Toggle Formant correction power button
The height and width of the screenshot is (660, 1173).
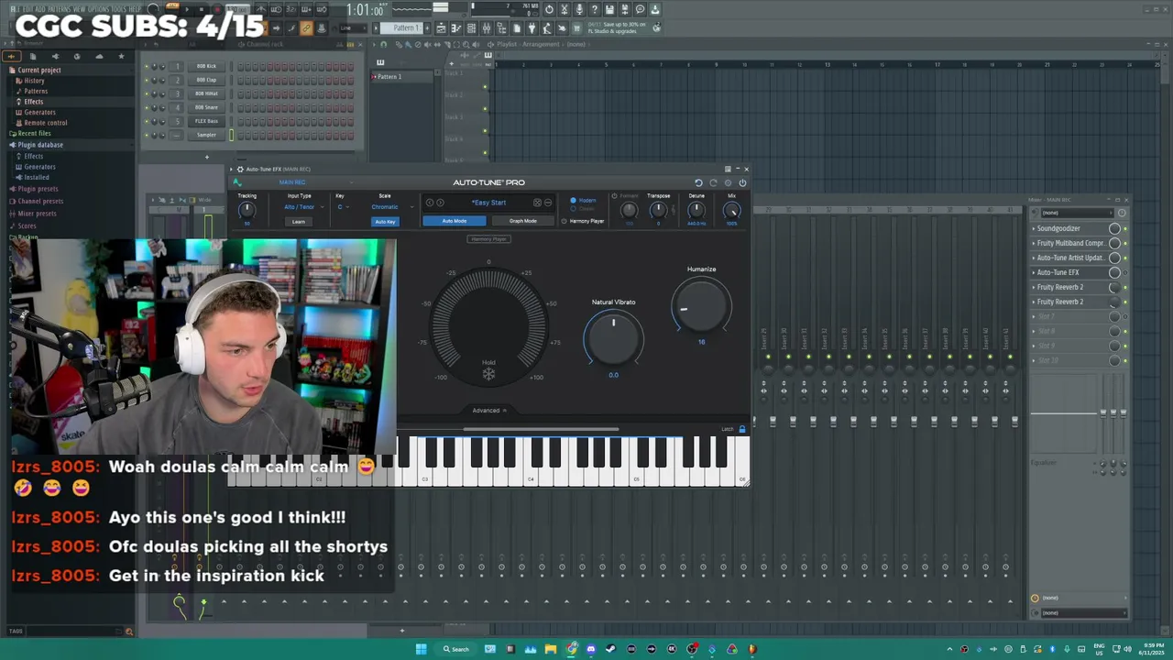[x=614, y=195]
